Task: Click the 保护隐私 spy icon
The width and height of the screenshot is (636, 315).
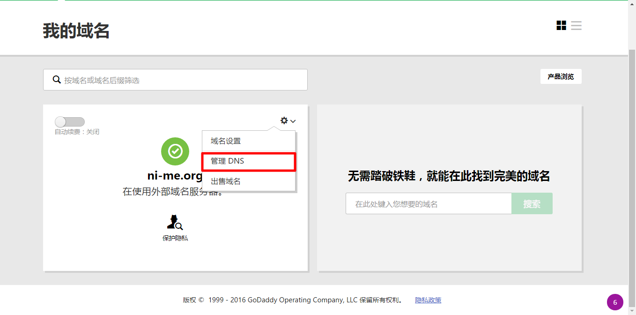Action: coord(175,222)
